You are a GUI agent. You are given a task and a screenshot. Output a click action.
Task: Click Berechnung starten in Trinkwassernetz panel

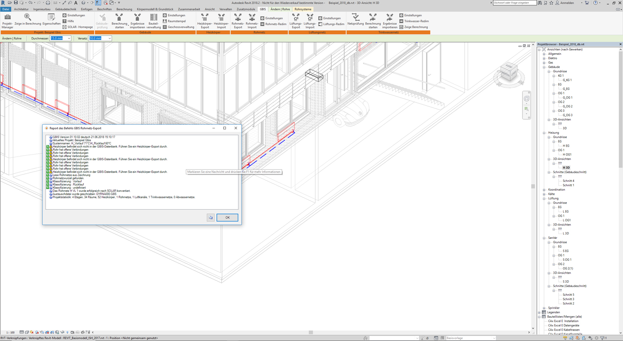[373, 21]
